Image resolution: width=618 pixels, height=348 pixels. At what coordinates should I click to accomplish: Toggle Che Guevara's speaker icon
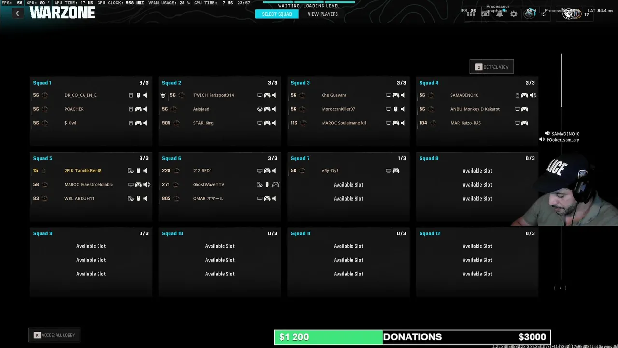(403, 95)
